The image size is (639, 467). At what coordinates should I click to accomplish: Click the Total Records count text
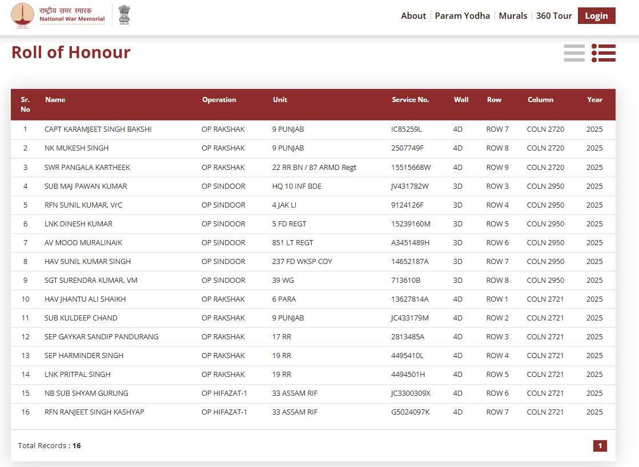pyautogui.click(x=49, y=446)
